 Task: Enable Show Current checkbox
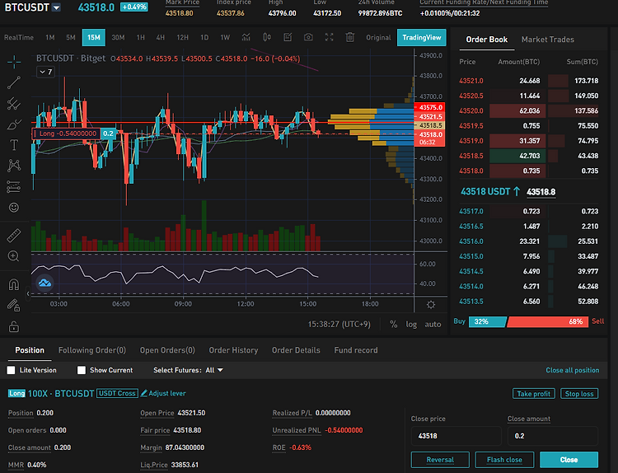(82, 370)
